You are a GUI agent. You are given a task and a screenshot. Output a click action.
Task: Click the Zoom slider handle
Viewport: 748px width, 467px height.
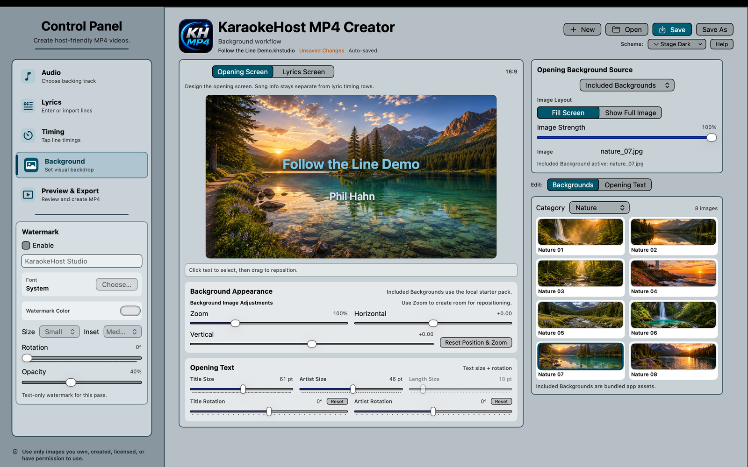[236, 323]
